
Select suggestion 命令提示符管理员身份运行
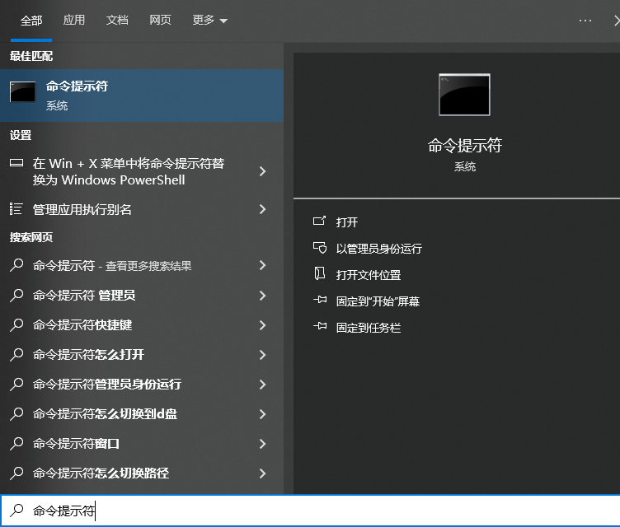(x=142, y=384)
